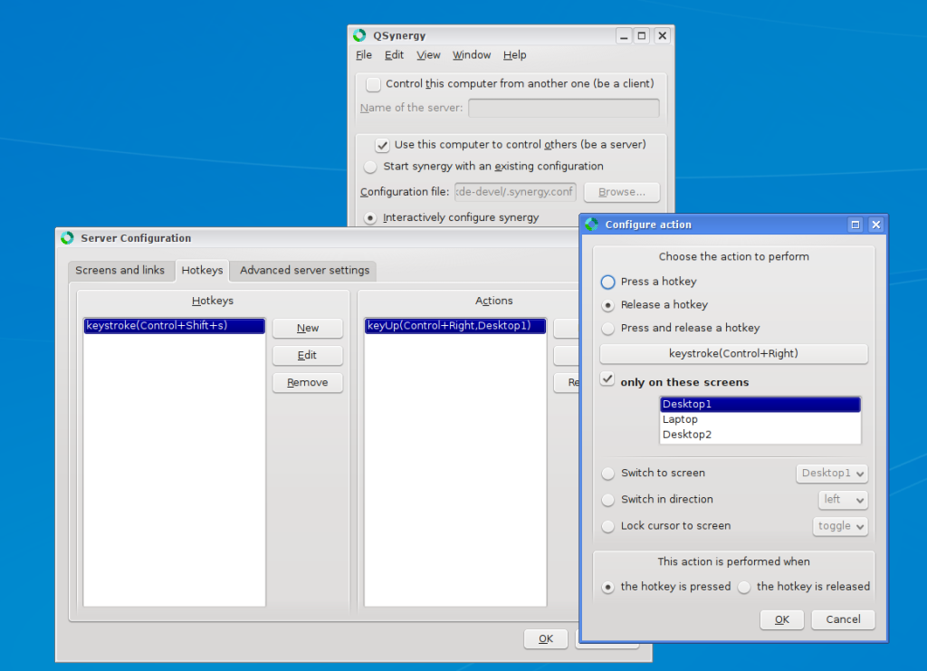Switch to the Advanced server settings tab
The image size is (927, 671).
coord(304,270)
